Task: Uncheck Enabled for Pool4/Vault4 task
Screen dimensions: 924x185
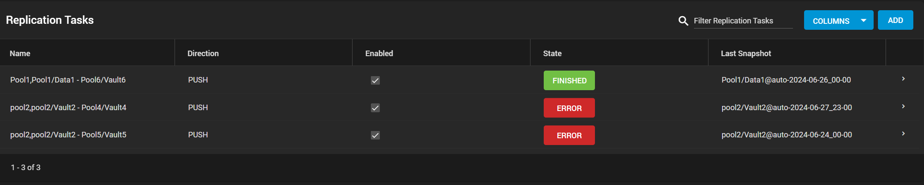Action: pyautogui.click(x=375, y=108)
